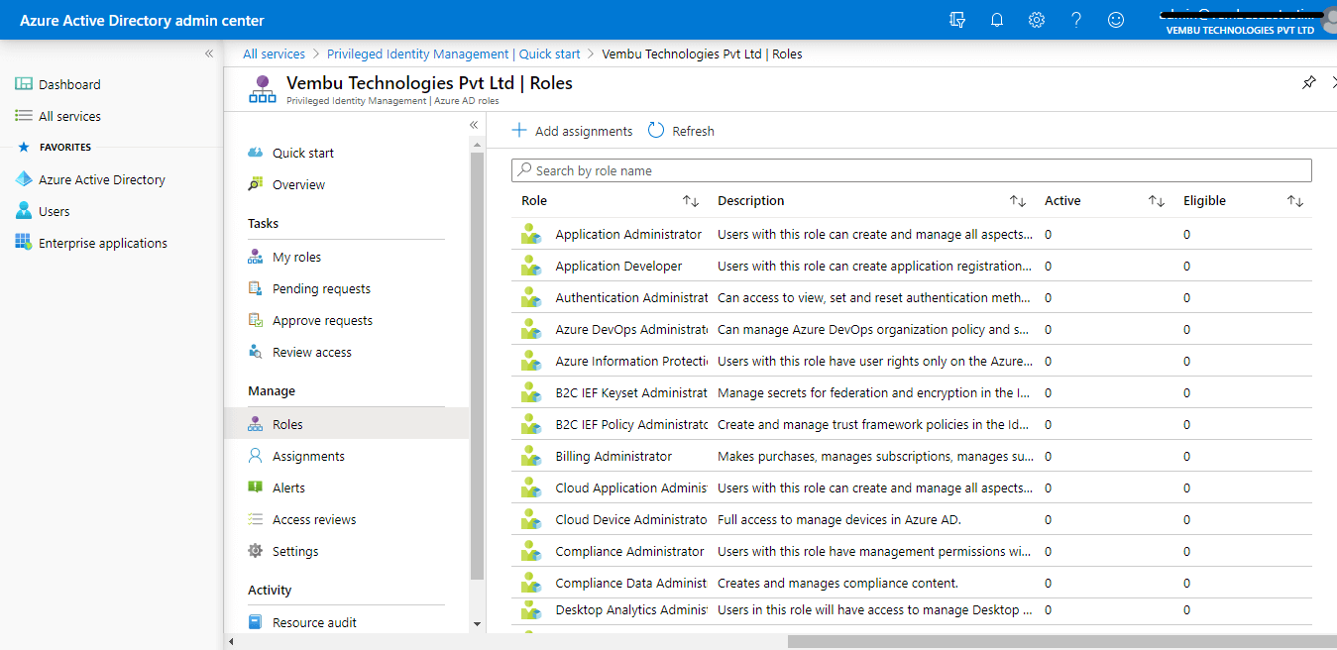Viewport: 1337px width, 650px height.
Task: Click the blade menu scrollbar down arrow
Action: point(477,624)
